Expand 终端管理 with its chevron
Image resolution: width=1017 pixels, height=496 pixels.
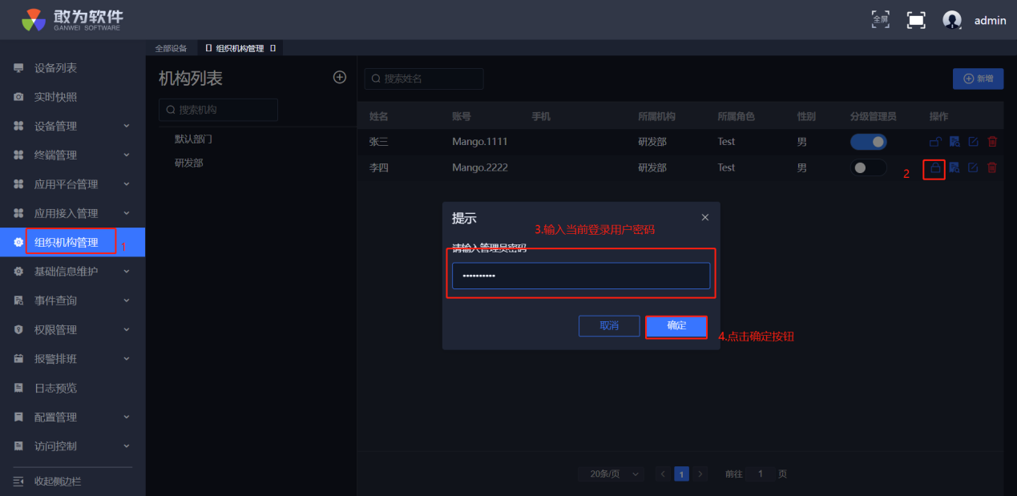point(127,155)
